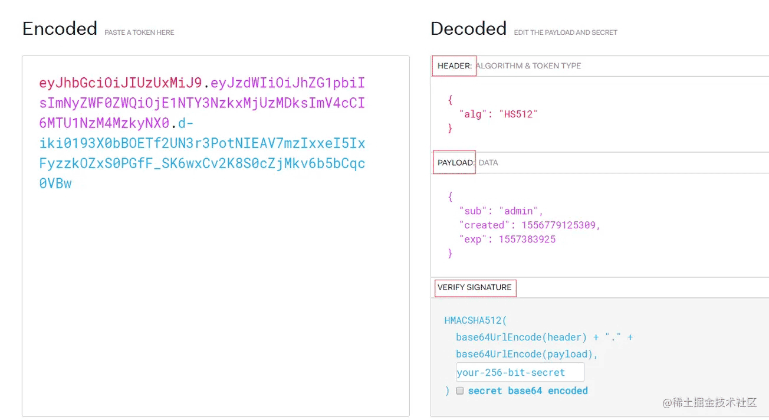Click the Encoded heading
769x420 pixels.
coord(60,28)
